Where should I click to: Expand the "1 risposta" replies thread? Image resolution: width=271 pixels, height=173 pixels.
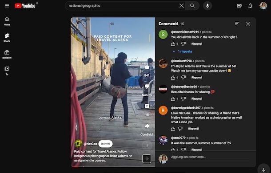(x=183, y=51)
